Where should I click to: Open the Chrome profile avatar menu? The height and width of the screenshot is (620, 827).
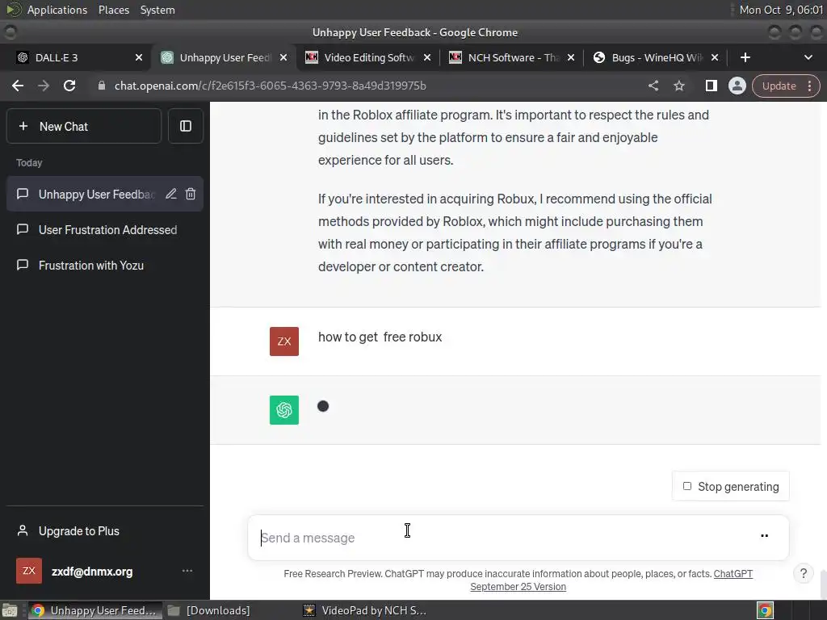point(737,86)
